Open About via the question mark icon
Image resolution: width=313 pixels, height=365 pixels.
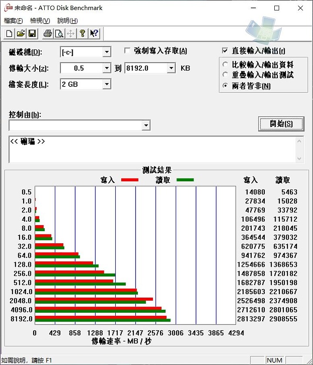[82, 33]
